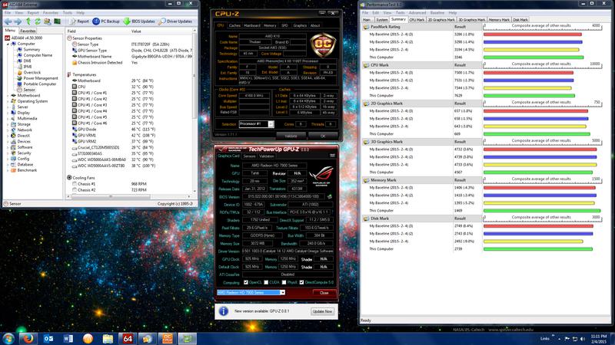This screenshot has width=615, height=345.
Task: Expand the Software node in AIDA64 tree
Action: [x=8, y=147]
